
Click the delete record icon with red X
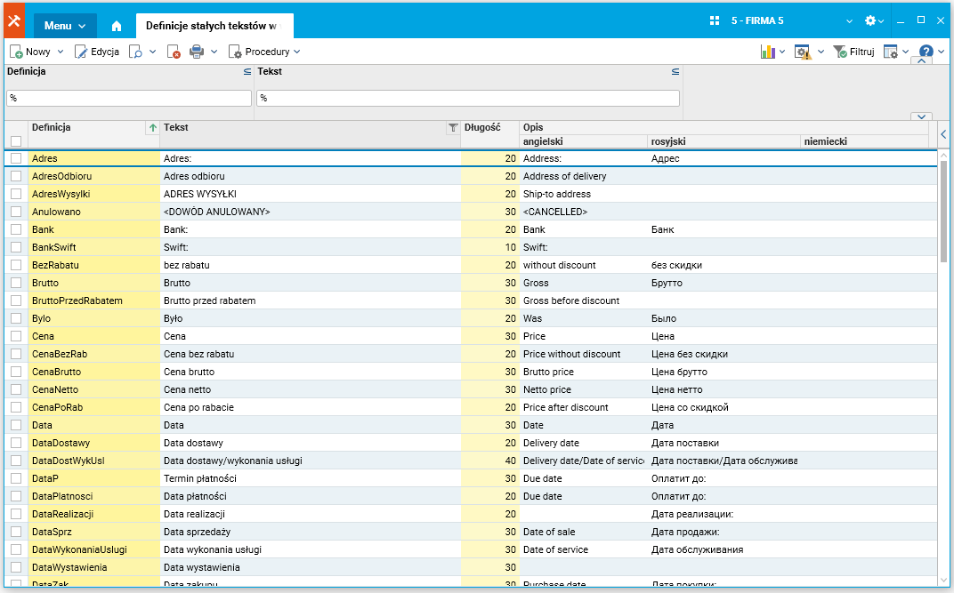click(174, 52)
